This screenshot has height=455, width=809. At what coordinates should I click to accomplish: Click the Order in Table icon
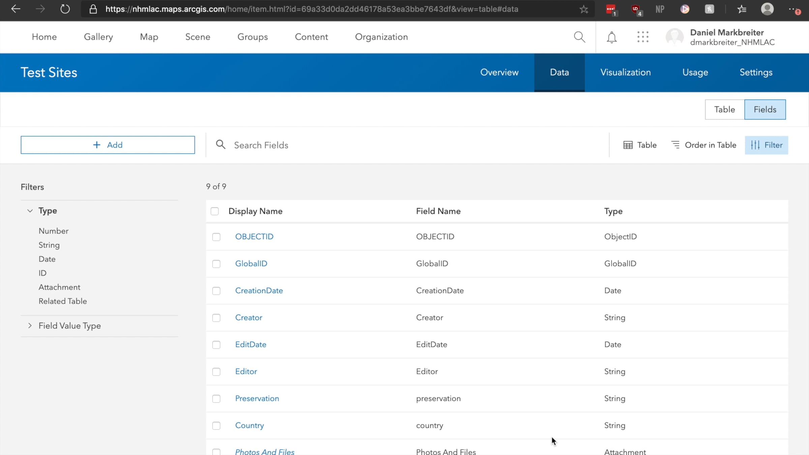pos(676,145)
